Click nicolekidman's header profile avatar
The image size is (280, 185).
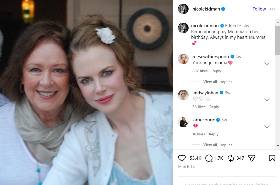[183, 9]
